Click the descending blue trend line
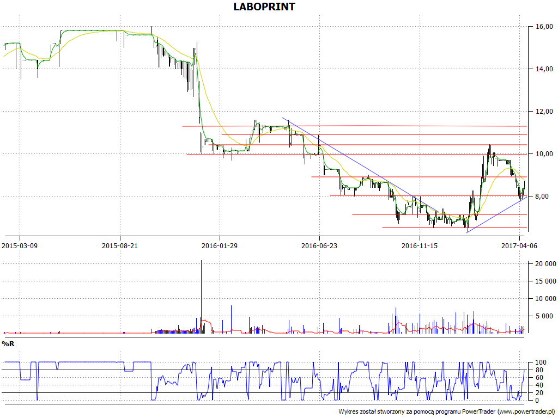558x418 pixels. [361, 165]
